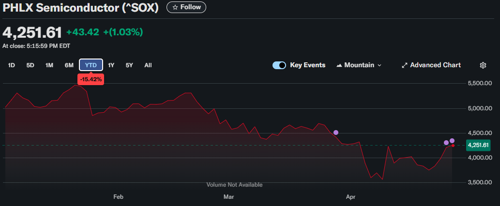Image resolution: width=500 pixels, height=206 pixels.
Task: Select the 5Y time range
Action: 129,65
